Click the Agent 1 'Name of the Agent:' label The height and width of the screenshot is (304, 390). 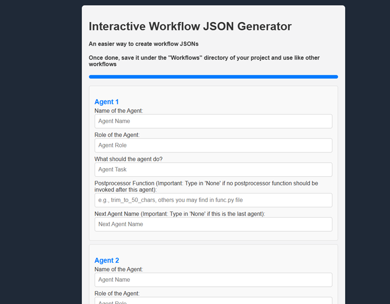pyautogui.click(x=119, y=111)
